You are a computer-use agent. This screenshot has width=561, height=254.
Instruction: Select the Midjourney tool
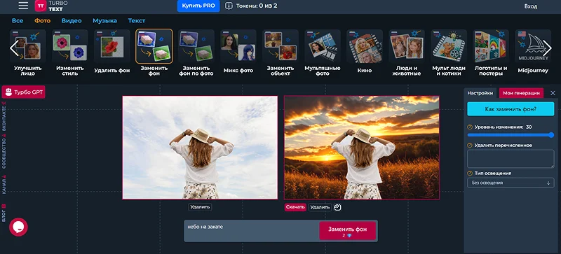point(533,52)
